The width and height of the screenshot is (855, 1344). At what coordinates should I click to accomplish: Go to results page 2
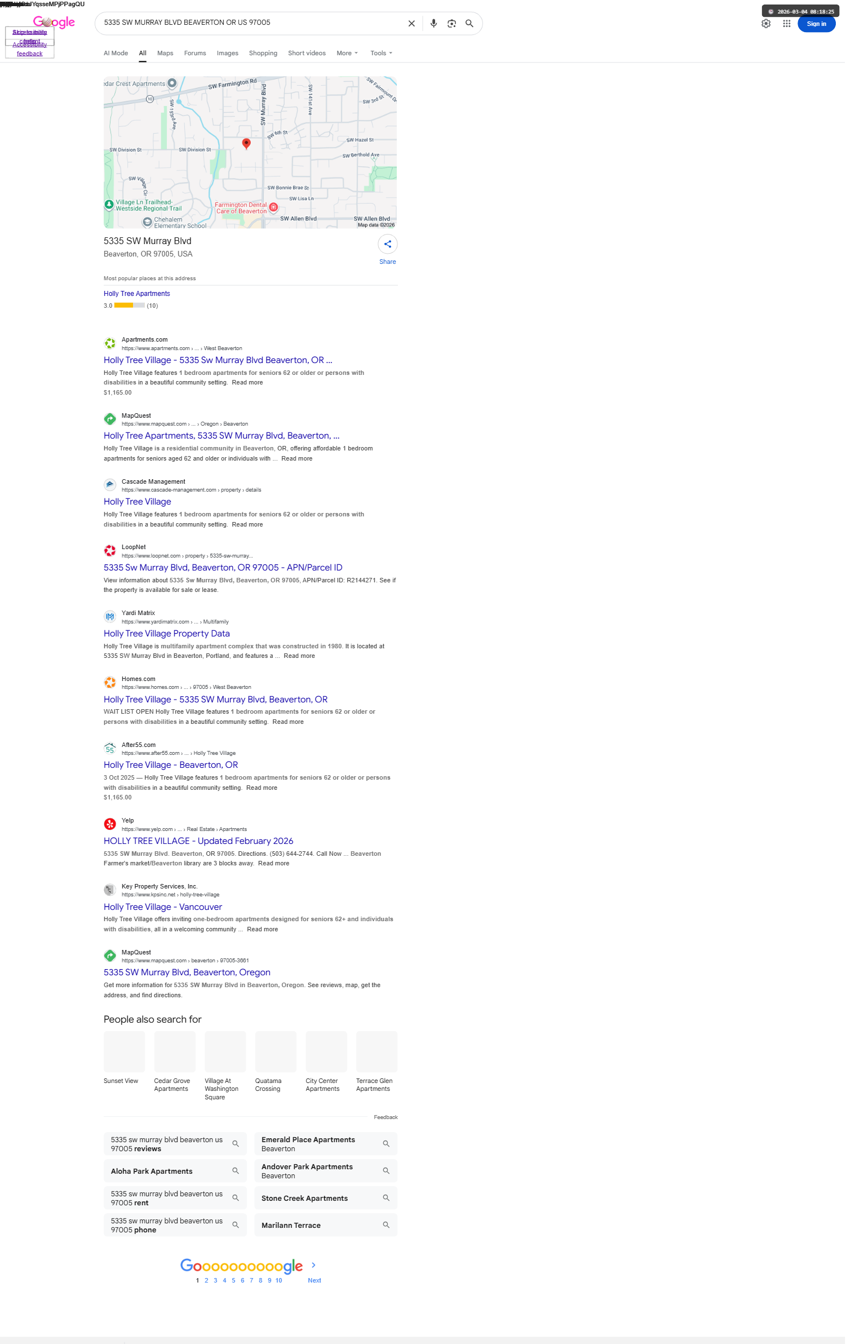pyautogui.click(x=206, y=1280)
